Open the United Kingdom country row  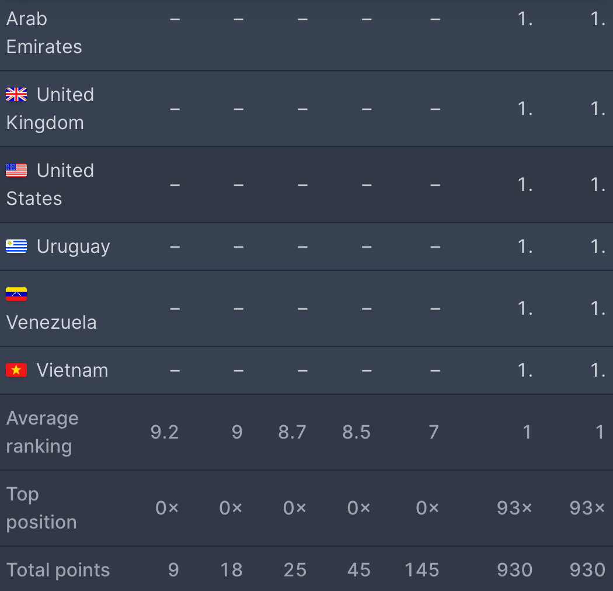click(306, 109)
